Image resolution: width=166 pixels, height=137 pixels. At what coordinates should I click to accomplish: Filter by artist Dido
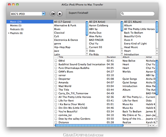92,51
